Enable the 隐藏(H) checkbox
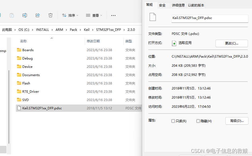The image size is (252, 156). (198, 121)
